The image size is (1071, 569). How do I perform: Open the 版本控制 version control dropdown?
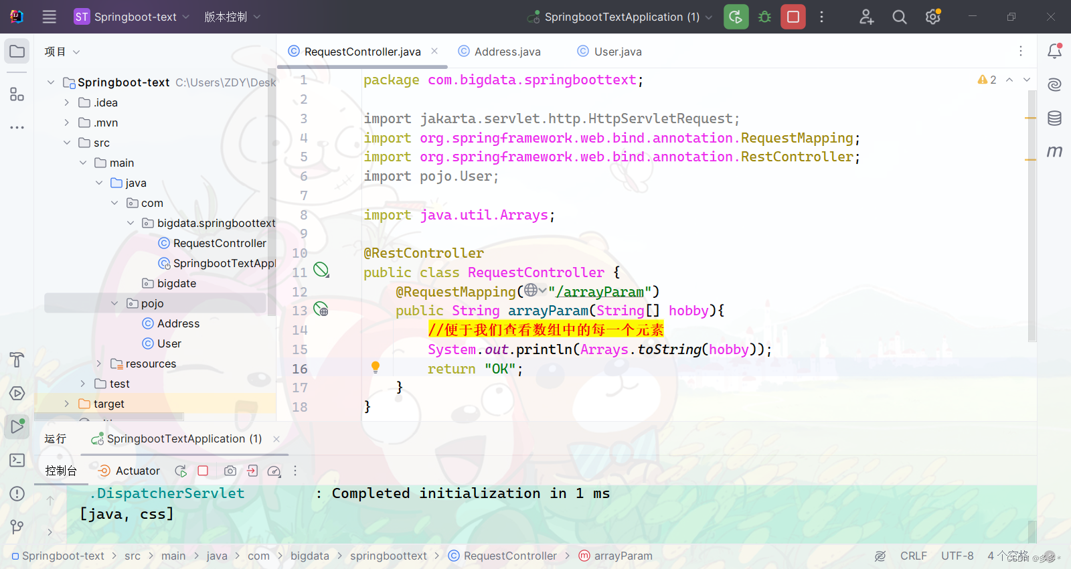[x=232, y=17]
